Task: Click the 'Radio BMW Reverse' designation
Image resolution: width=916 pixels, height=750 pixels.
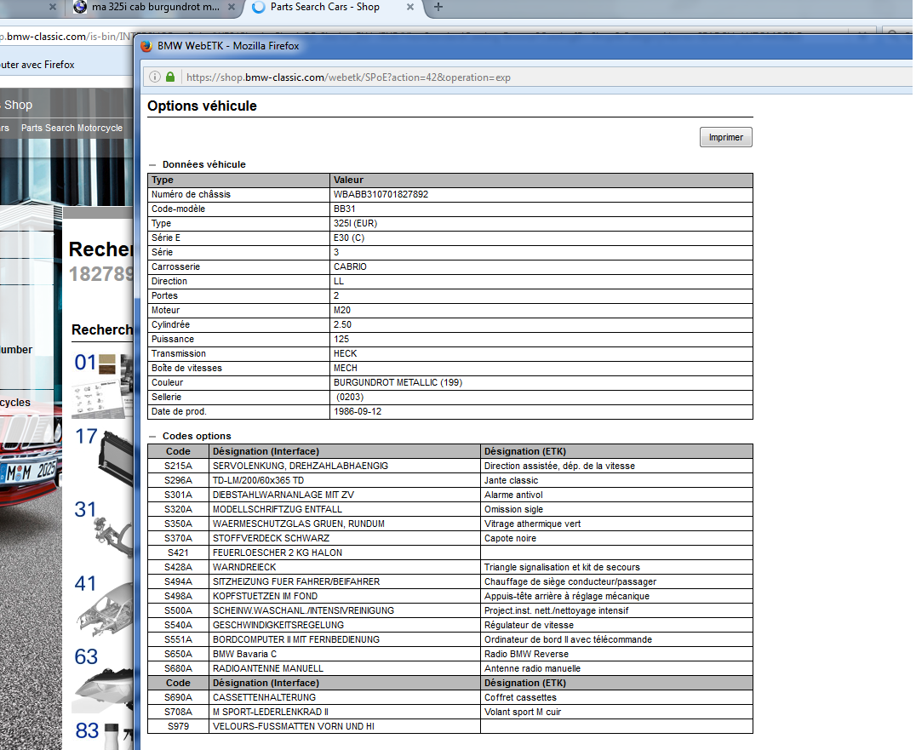Action: coord(526,654)
